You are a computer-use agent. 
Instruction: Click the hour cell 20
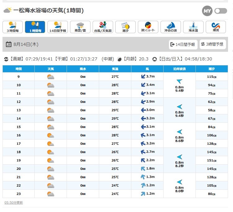pyautogui.click(x=19, y=169)
